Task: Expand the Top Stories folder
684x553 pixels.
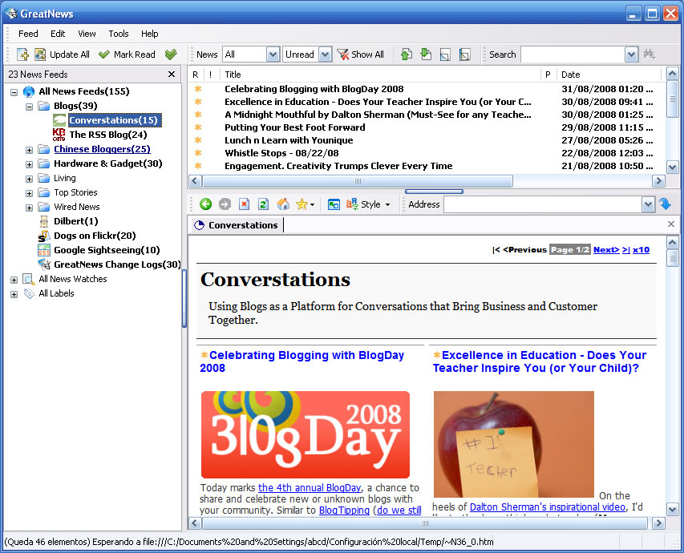Action: (29, 193)
